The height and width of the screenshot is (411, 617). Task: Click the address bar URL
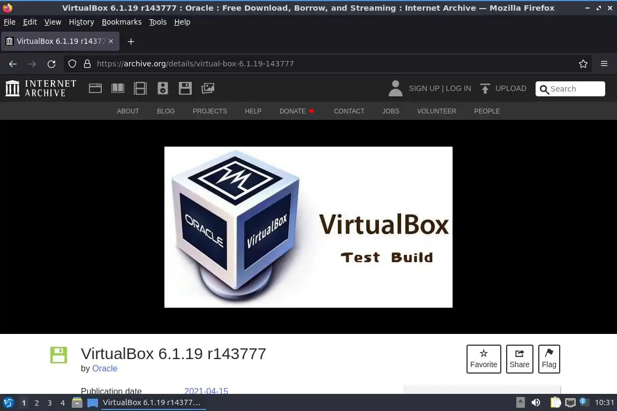[195, 64]
